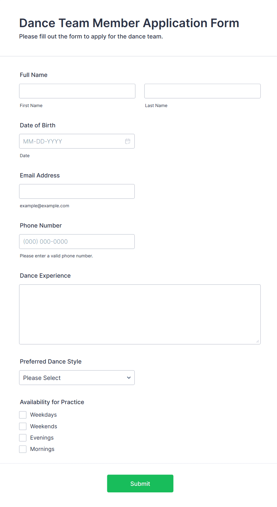Check the Weekdays availability box
The width and height of the screenshot is (277, 507).
tap(23, 415)
